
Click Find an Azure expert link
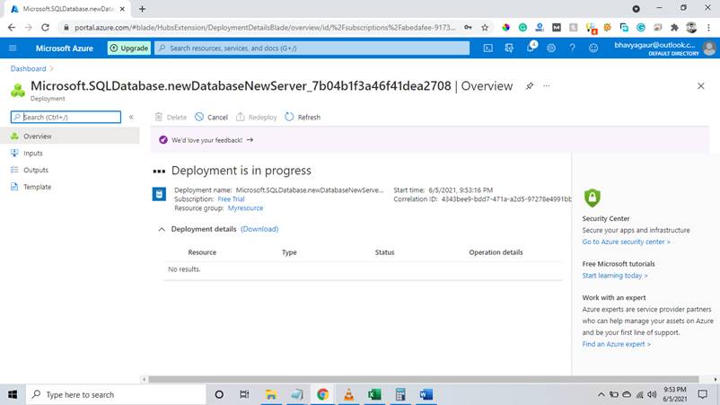pos(616,344)
